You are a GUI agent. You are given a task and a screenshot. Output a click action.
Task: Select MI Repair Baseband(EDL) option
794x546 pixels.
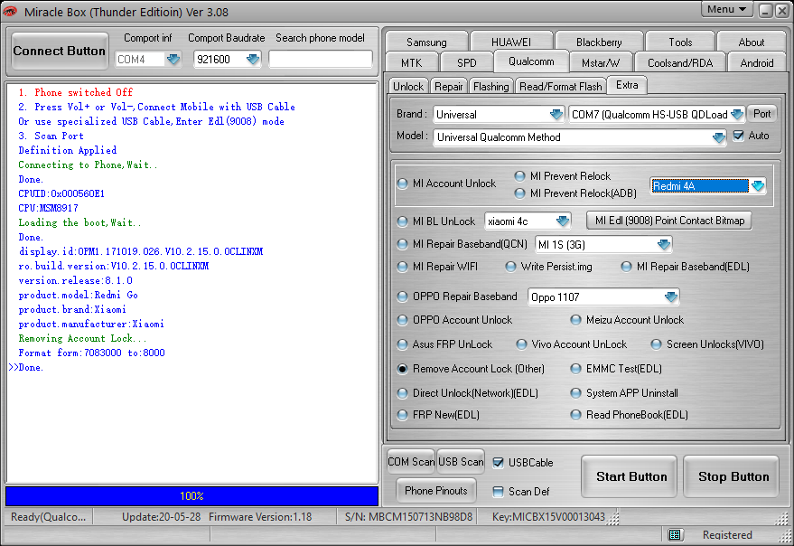coord(626,267)
